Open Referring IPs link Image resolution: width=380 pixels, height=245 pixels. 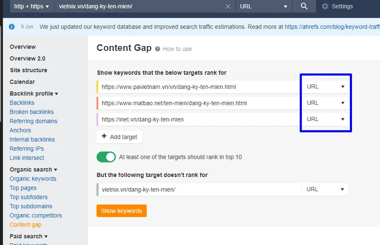[x=27, y=149]
